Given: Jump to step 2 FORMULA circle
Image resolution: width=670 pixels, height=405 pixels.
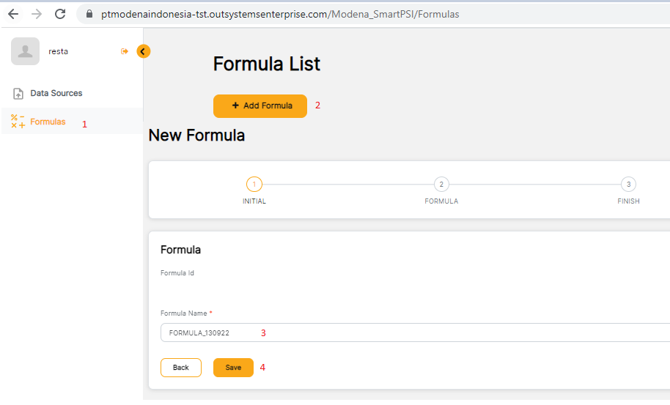Looking at the screenshot, I should tap(441, 185).
